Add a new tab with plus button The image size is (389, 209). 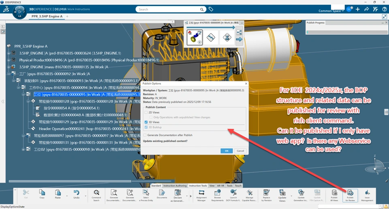point(67,16)
